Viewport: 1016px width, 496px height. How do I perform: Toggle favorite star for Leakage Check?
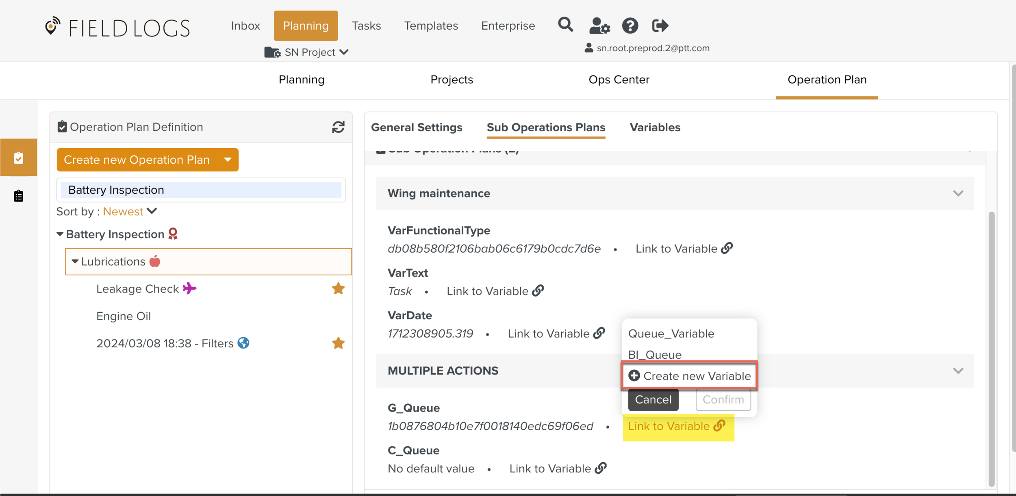(338, 289)
